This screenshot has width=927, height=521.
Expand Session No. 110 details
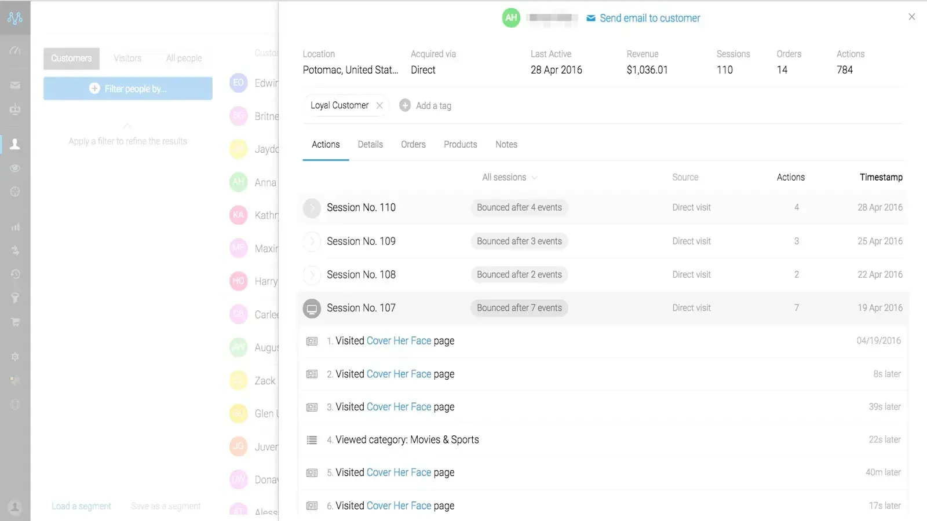(312, 208)
